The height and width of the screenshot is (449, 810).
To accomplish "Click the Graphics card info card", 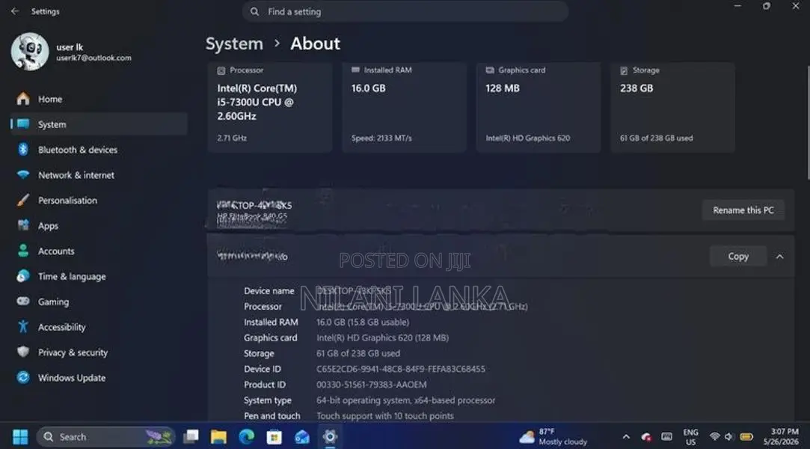I will click(x=539, y=107).
